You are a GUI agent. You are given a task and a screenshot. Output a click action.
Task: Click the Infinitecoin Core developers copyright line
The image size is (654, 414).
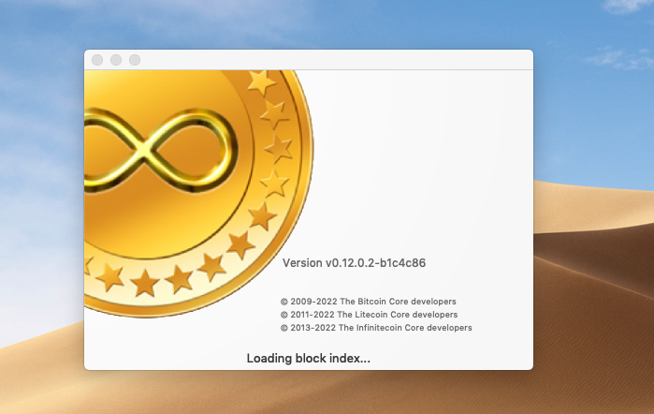[376, 328]
